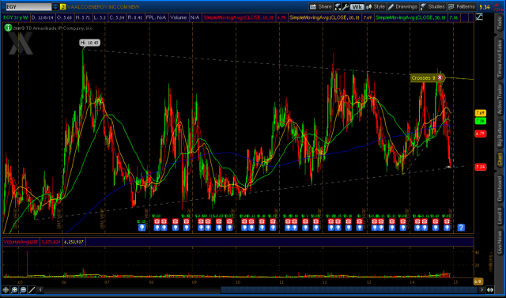Click the horizontal time scrollbar thumb
The image size is (506, 298).
click(x=349, y=290)
